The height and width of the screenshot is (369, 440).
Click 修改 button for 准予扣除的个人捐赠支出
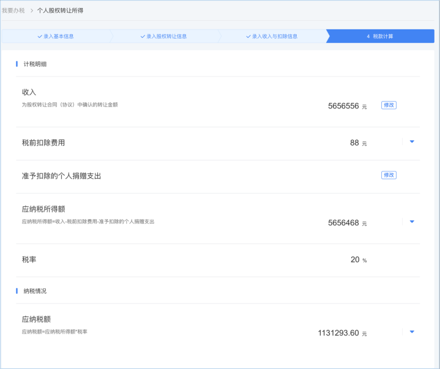pyautogui.click(x=389, y=175)
